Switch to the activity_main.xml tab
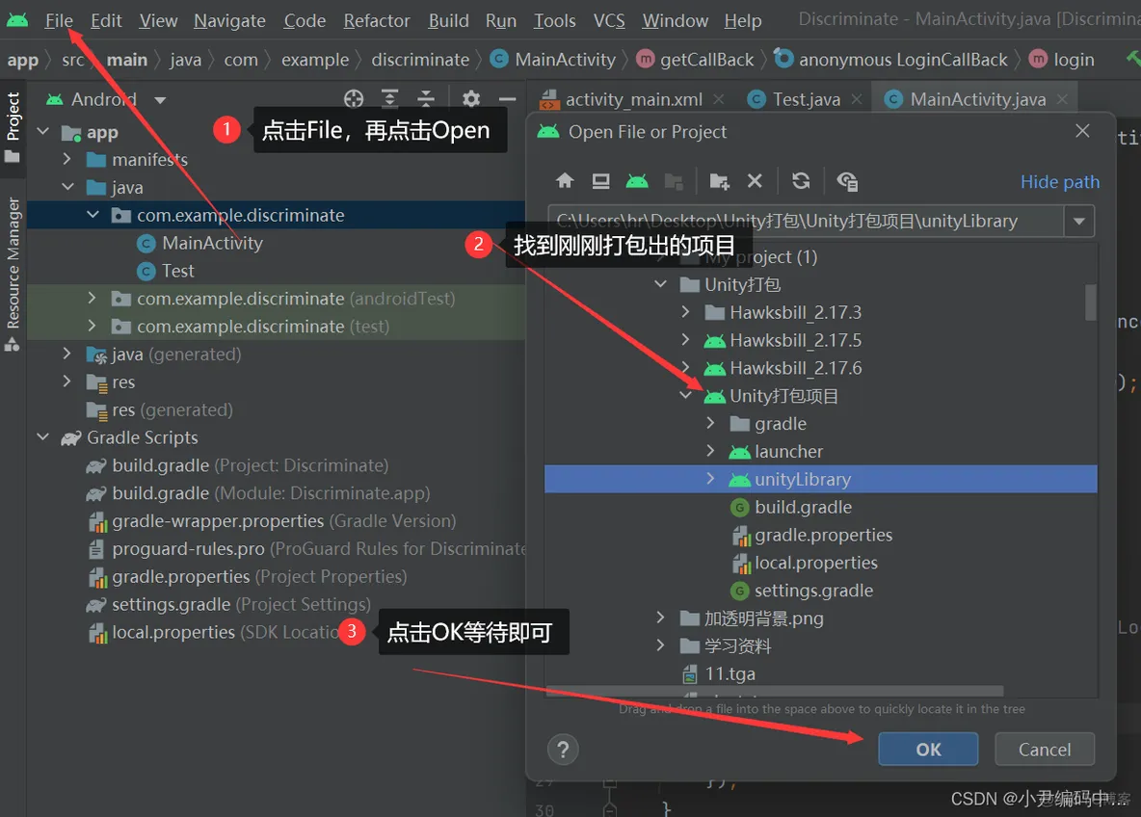Screen dimensions: 1141x817 [634, 99]
